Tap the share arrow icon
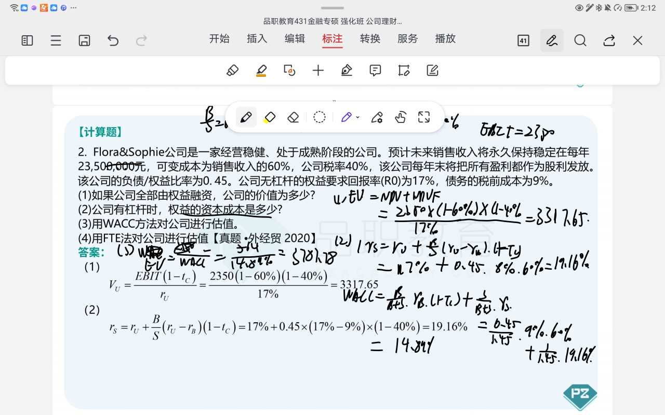 pyautogui.click(x=609, y=40)
